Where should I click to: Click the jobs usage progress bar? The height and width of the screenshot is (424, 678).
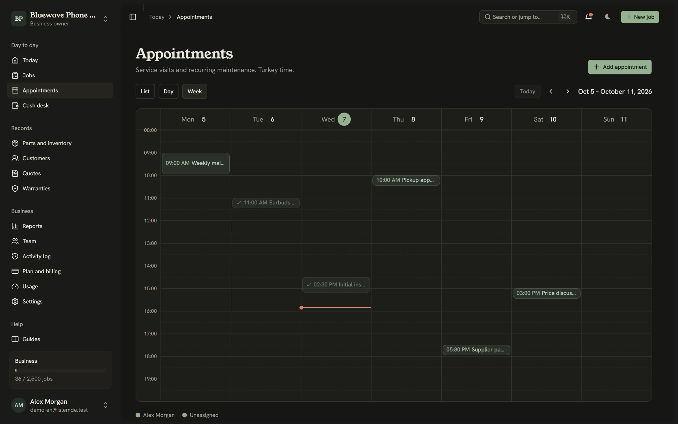point(60,370)
